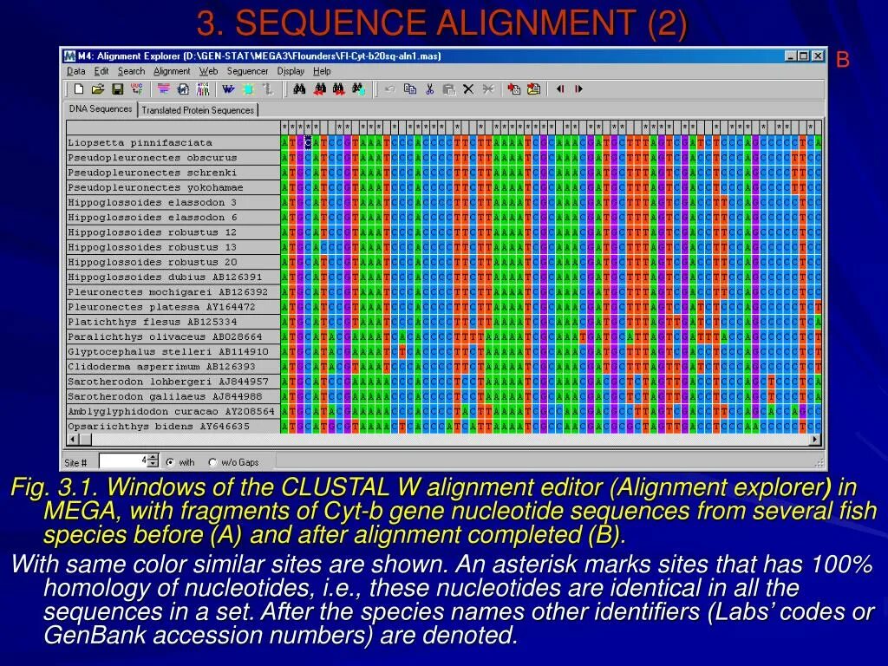888x666 pixels.
Task: Select the Liopsetta pinnifasciata row
Action: point(173,143)
